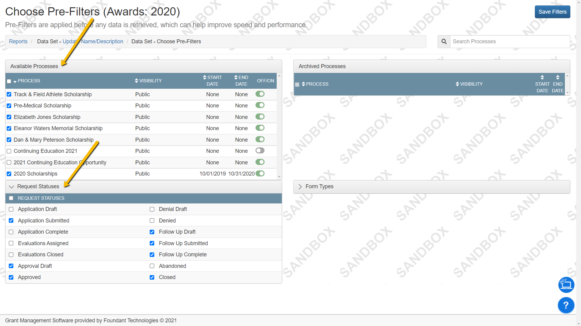Uncheck Elizabeth Jones Scholarship checkbox

(9, 117)
